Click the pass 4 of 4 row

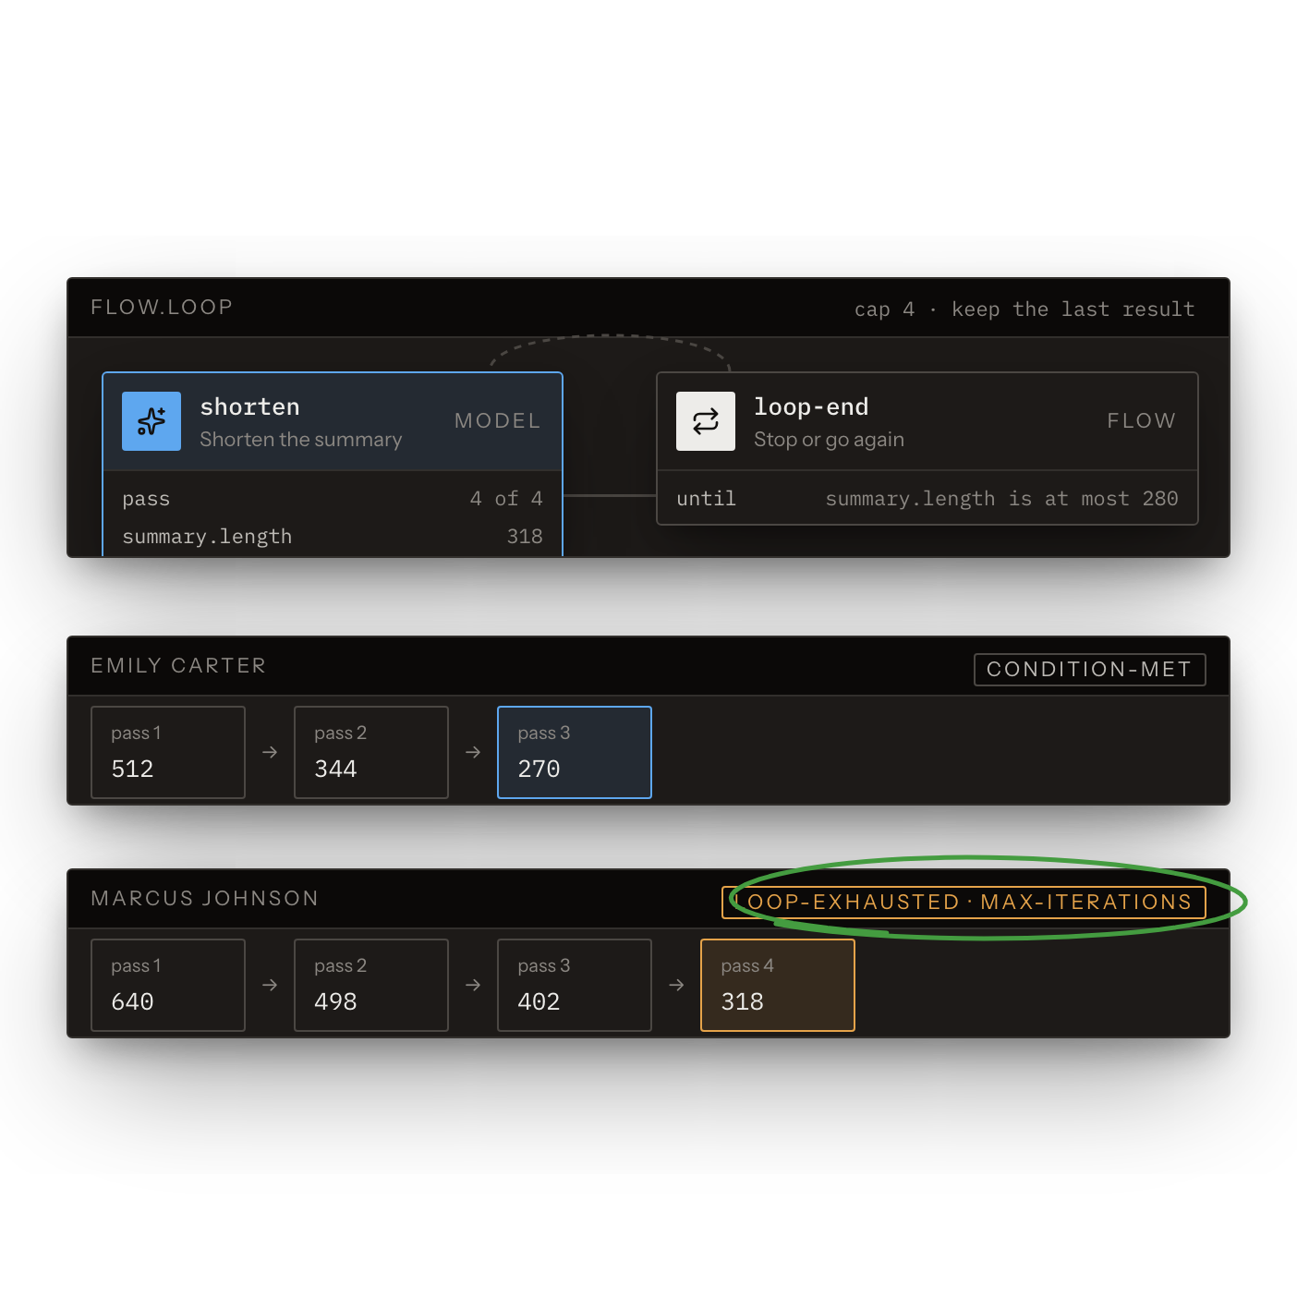333,499
